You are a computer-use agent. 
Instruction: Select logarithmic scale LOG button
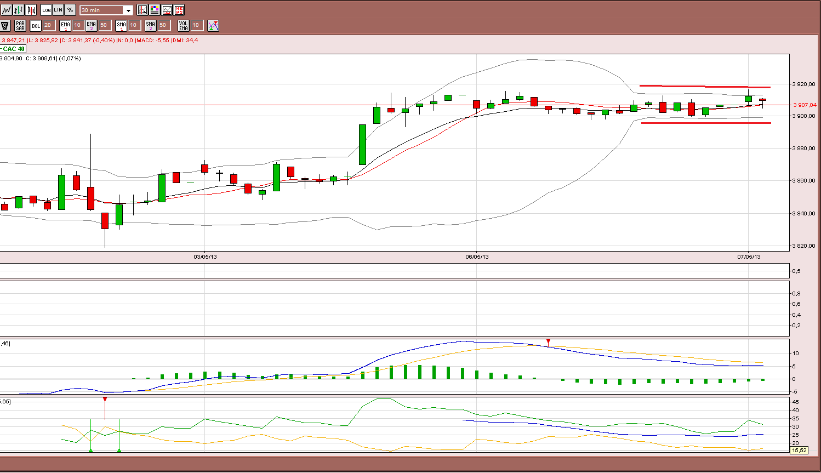click(46, 10)
